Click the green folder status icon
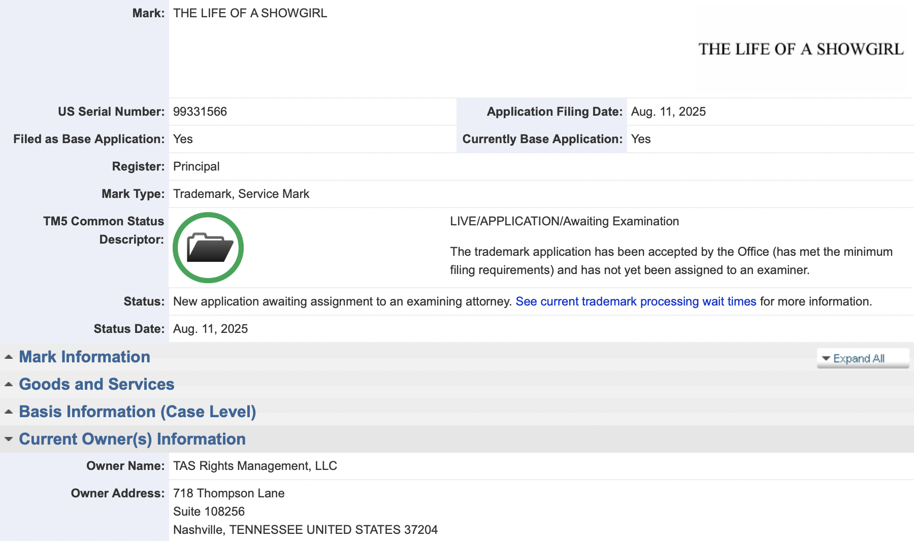The width and height of the screenshot is (914, 541). pyautogui.click(x=208, y=248)
